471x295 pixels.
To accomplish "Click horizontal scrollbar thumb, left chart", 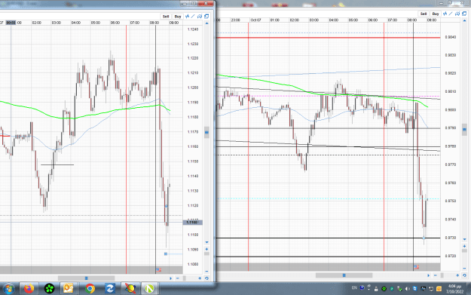I will coord(86,278).
